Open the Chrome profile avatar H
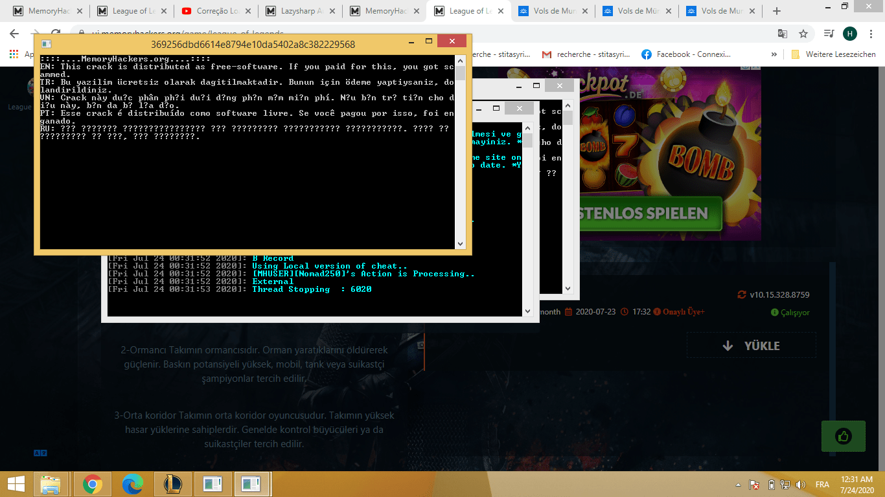Screen dimensions: 885x497 click(x=849, y=34)
